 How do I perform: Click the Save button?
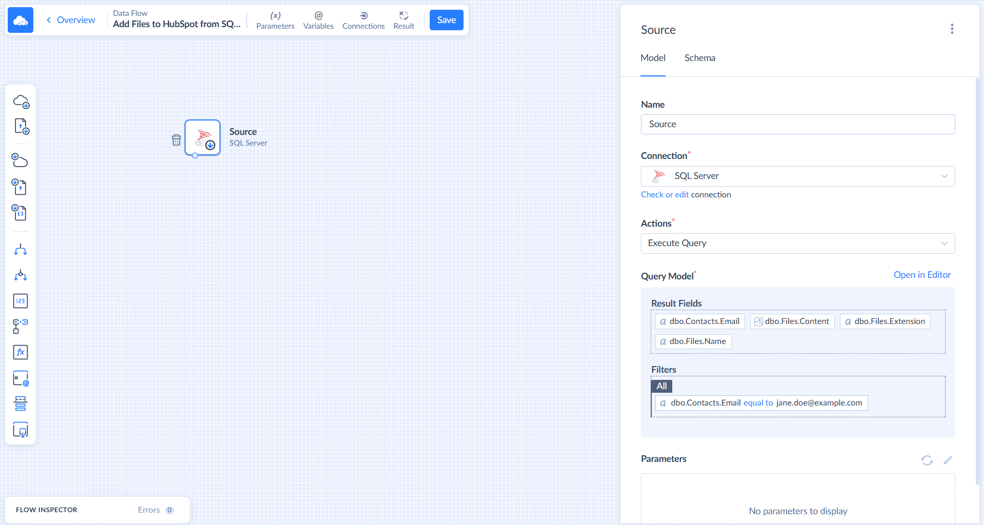pos(446,20)
